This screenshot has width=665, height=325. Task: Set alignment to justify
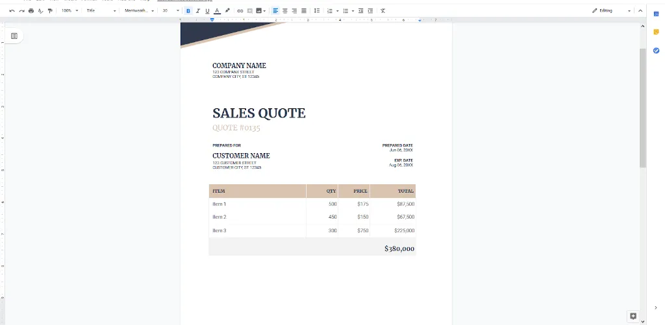(x=304, y=10)
